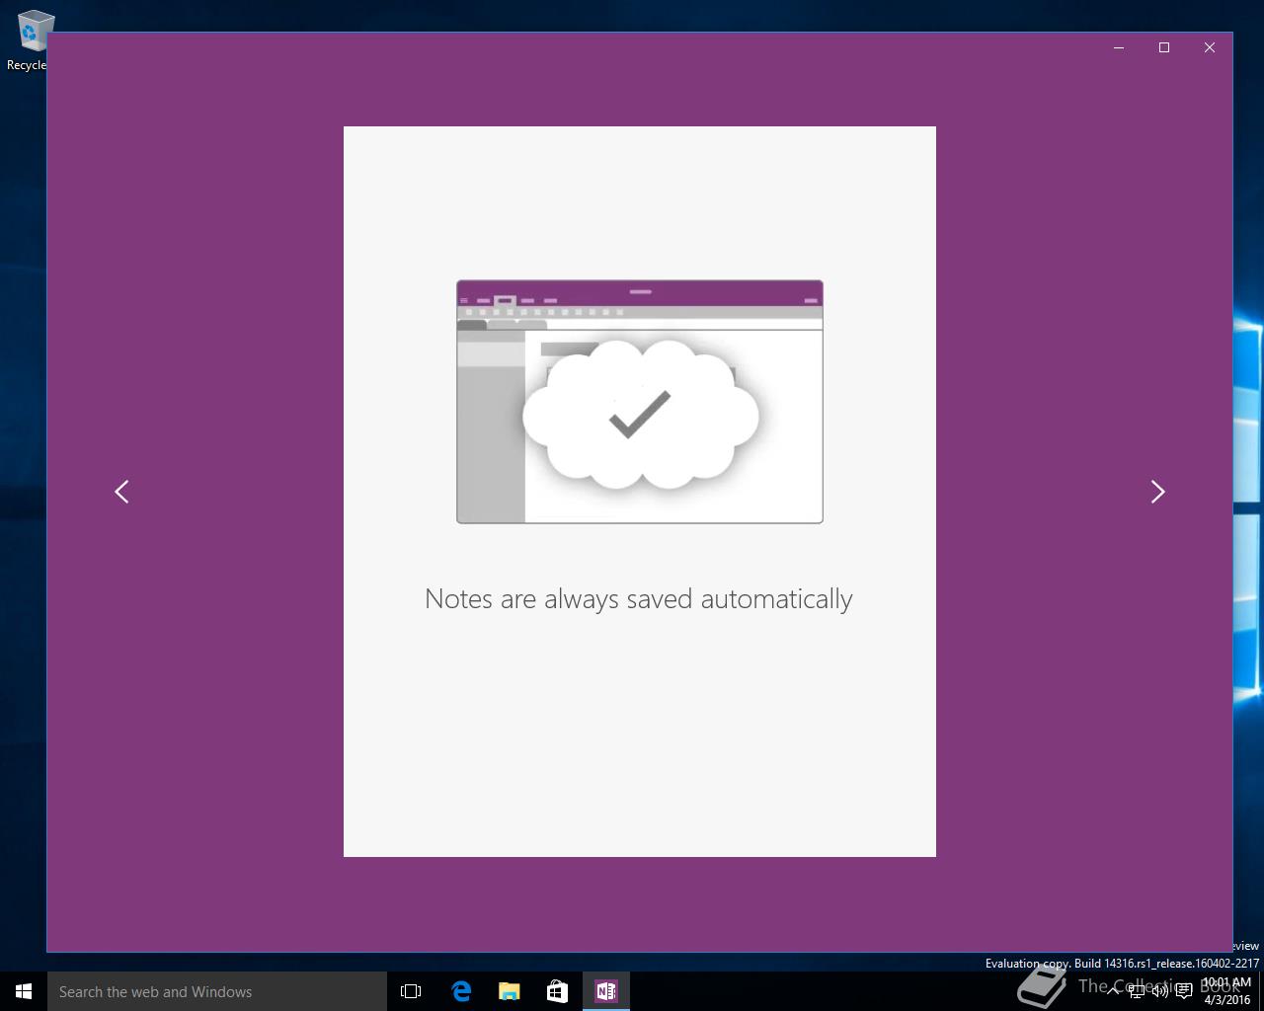Image resolution: width=1264 pixels, height=1011 pixels.
Task: Minimize the OneNote window
Action: 1119,47
